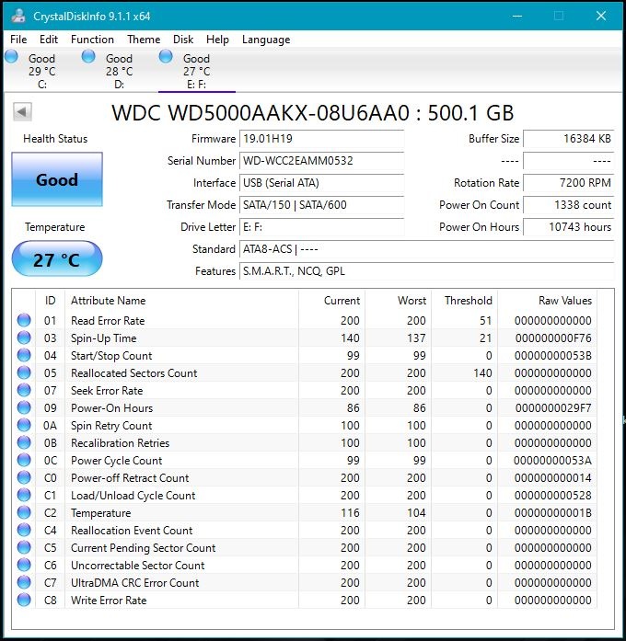Click status orb for Power-On Hours row
This screenshot has width=626, height=641.
(24, 407)
